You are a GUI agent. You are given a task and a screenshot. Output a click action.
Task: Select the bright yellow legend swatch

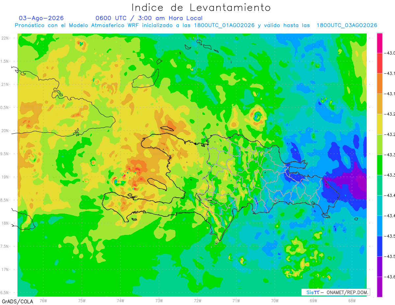click(380, 124)
